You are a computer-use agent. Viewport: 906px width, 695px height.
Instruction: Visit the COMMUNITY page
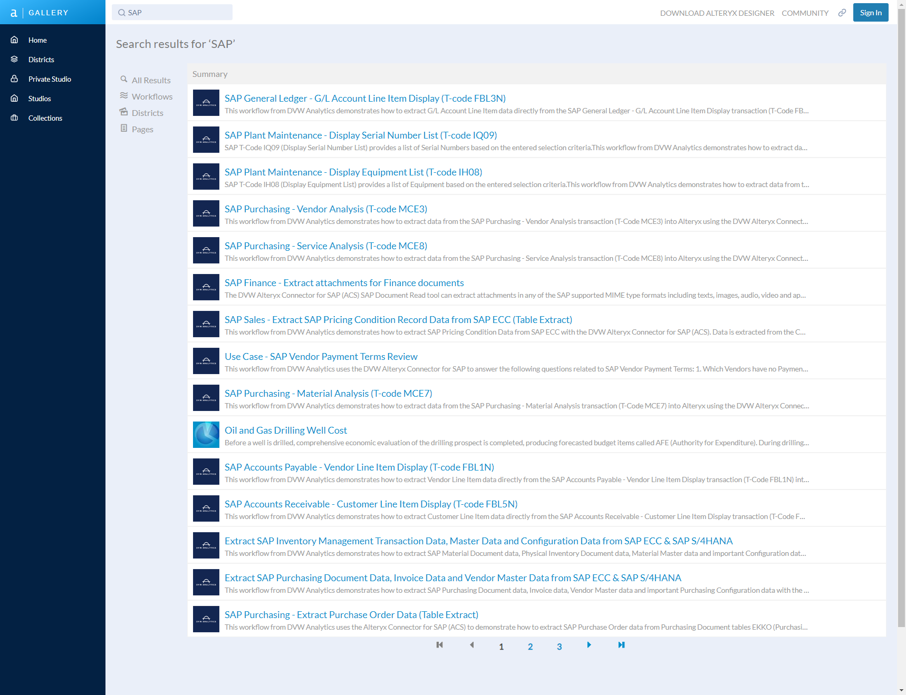click(x=805, y=13)
